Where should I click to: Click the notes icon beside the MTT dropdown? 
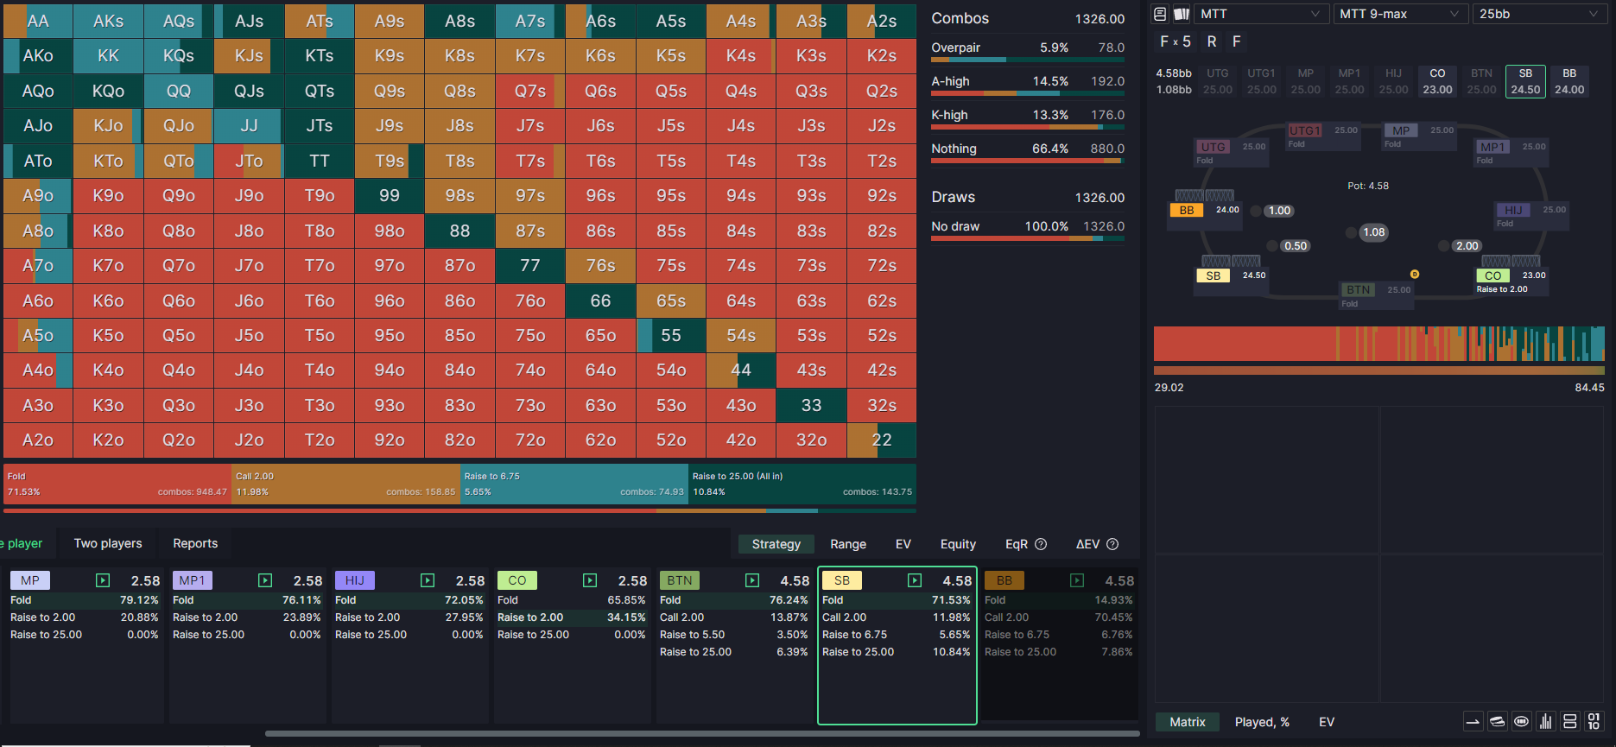pos(1160,14)
